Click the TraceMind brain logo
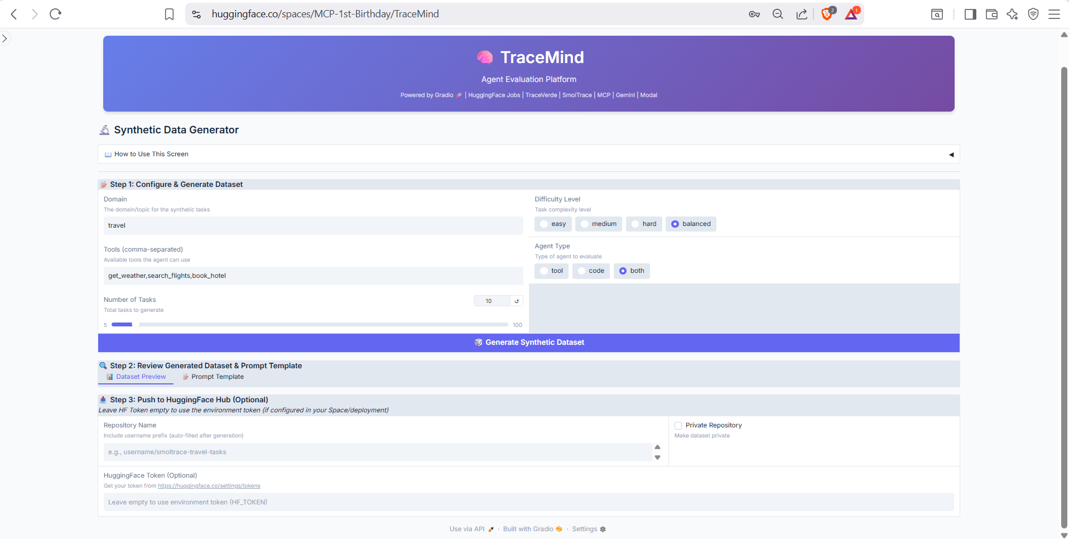This screenshot has height=539, width=1069. click(x=485, y=57)
